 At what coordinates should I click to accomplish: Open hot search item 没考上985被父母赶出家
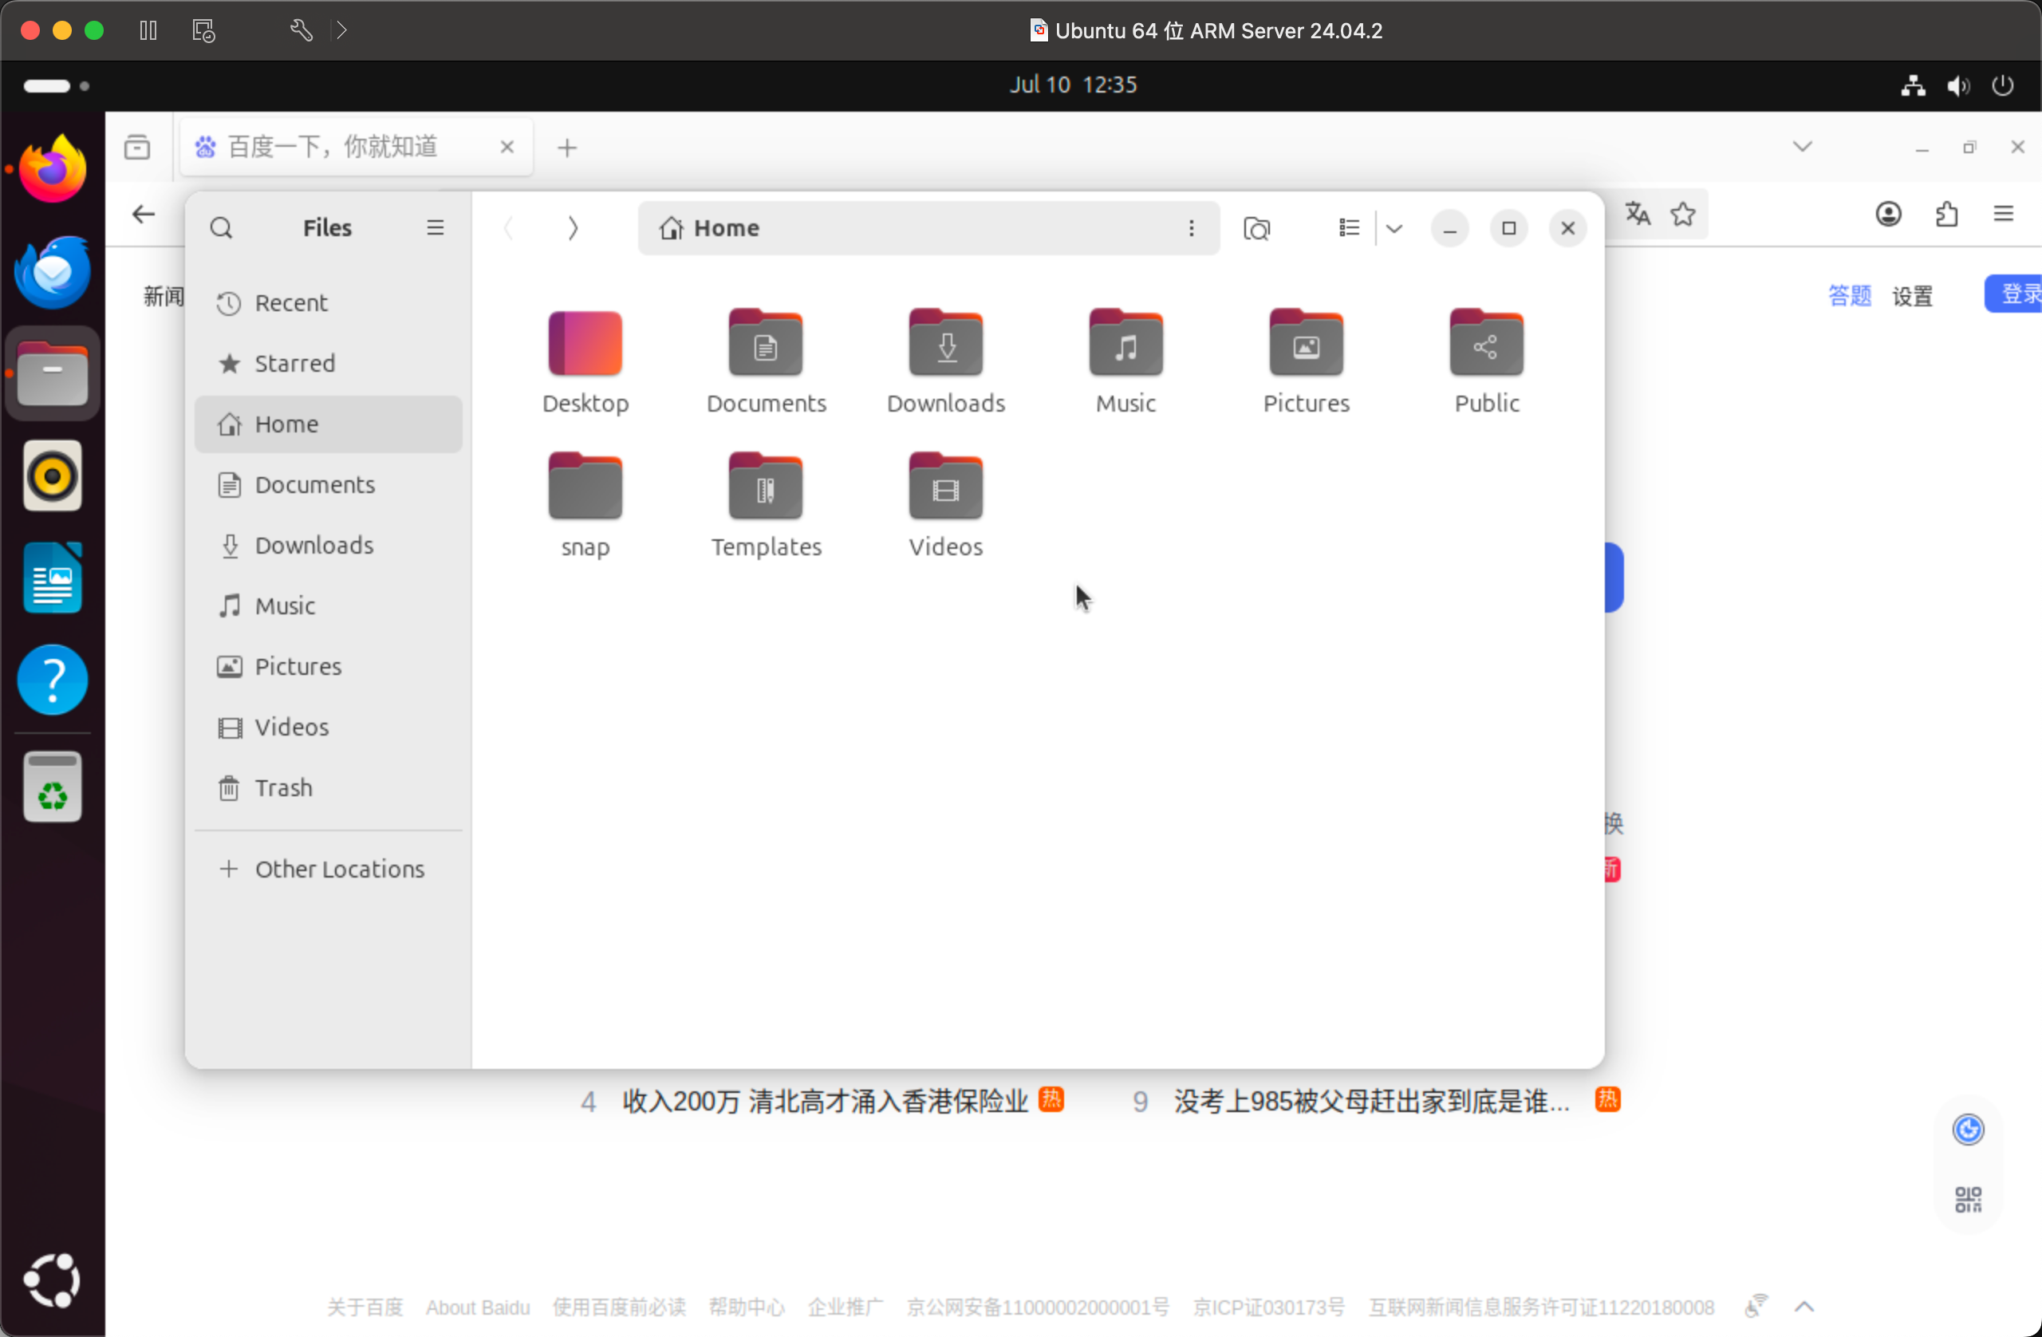[1371, 1101]
